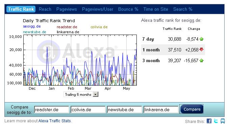Click the 10,000 y-axis label

coord(16,37)
